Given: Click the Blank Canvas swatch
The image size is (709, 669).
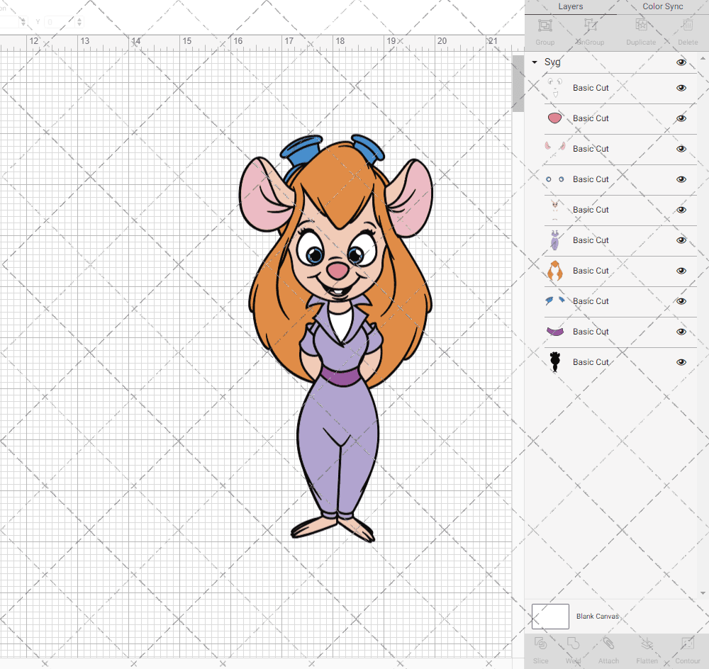Looking at the screenshot, I should click(550, 616).
